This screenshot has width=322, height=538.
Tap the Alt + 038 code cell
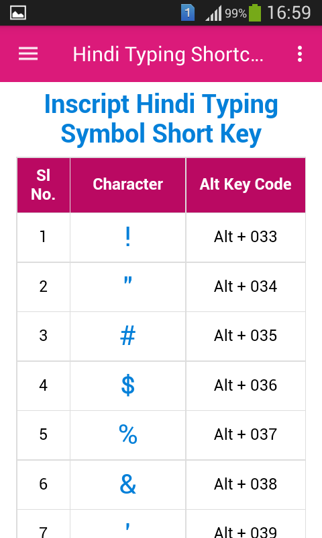click(x=246, y=484)
